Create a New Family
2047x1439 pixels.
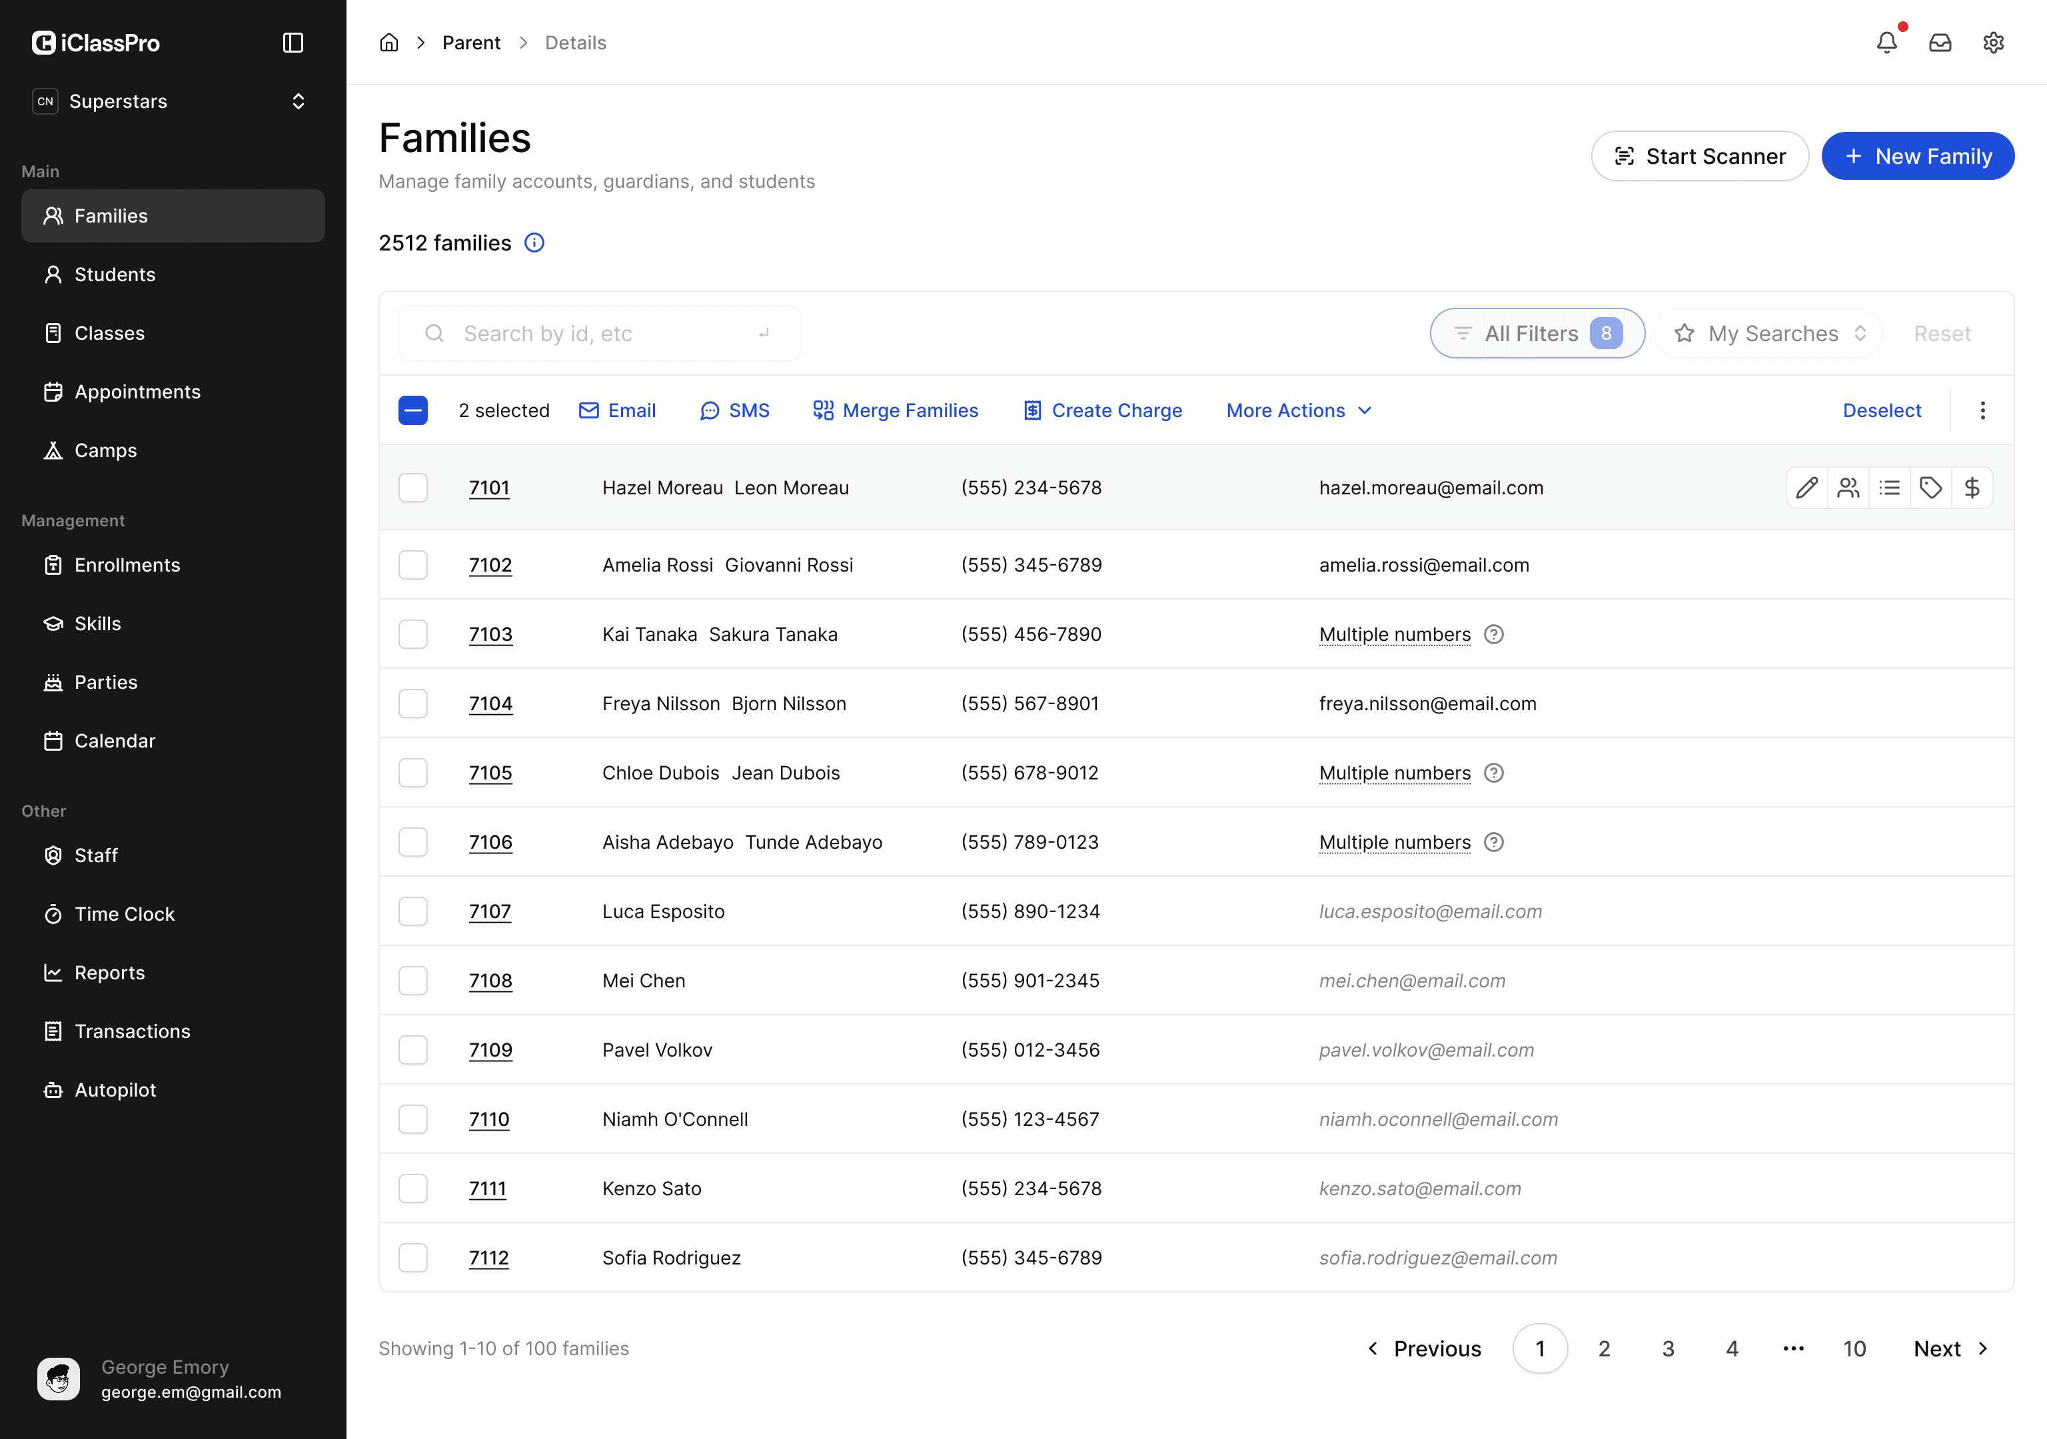coord(1918,156)
